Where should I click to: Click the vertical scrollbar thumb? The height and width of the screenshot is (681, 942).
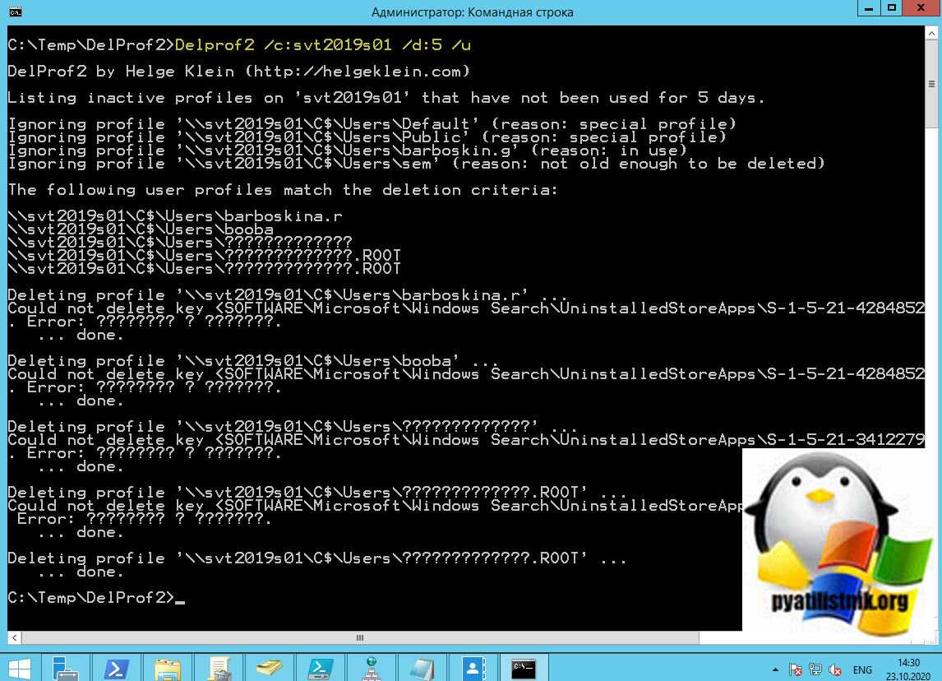pos(931,84)
